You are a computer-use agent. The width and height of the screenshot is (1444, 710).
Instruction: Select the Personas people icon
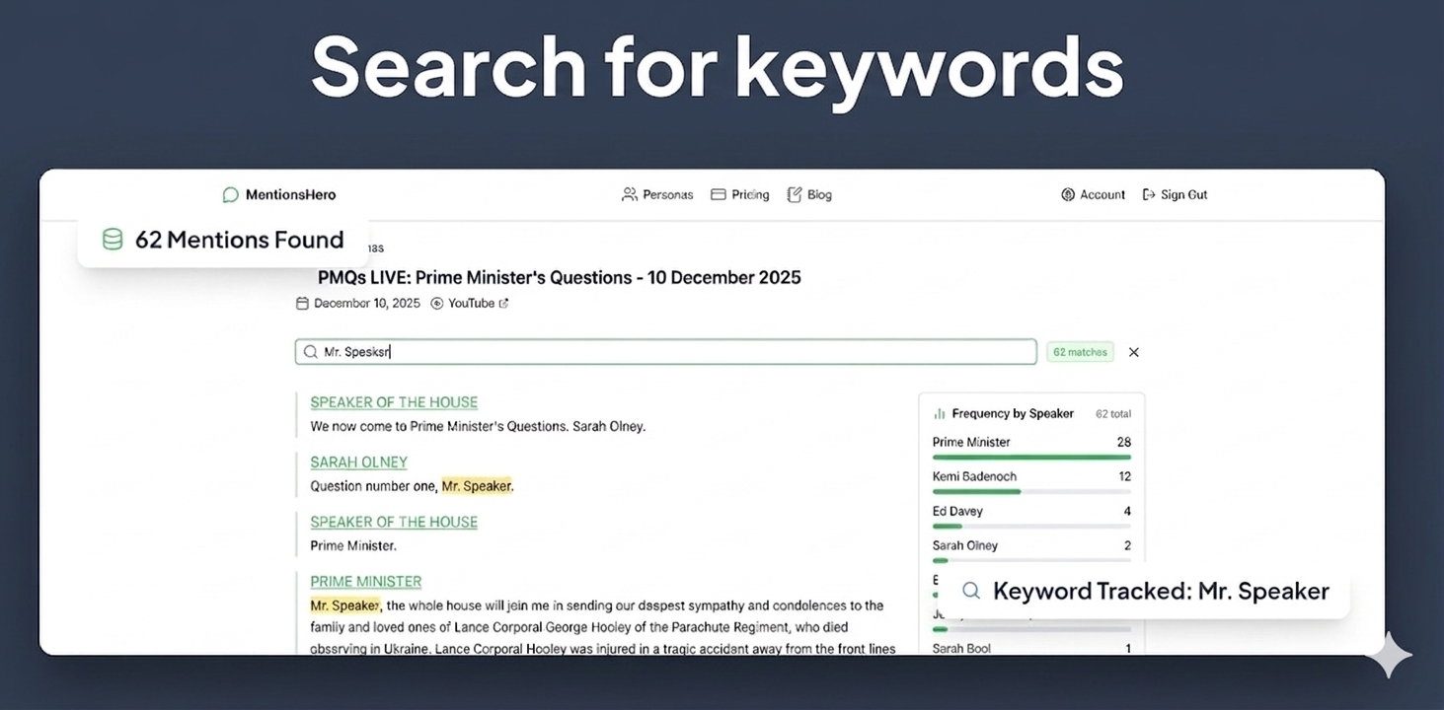pos(631,194)
